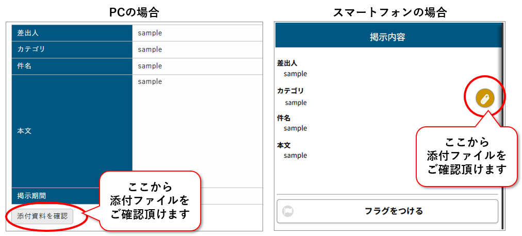Click the sample text in PC 本文 cell
This screenshot has height=236, width=522.
point(150,81)
